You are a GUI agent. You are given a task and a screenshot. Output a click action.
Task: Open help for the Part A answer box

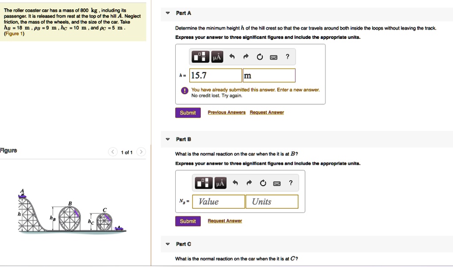point(288,57)
